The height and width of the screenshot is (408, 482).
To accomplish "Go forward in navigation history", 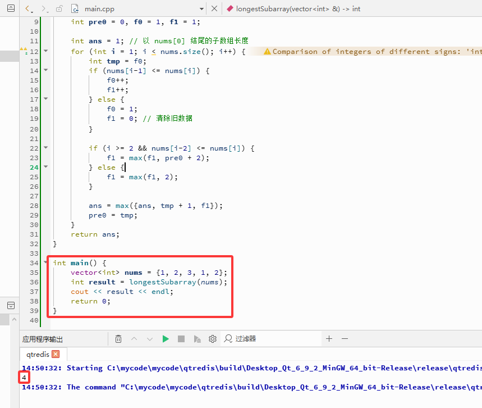I will (44, 8).
